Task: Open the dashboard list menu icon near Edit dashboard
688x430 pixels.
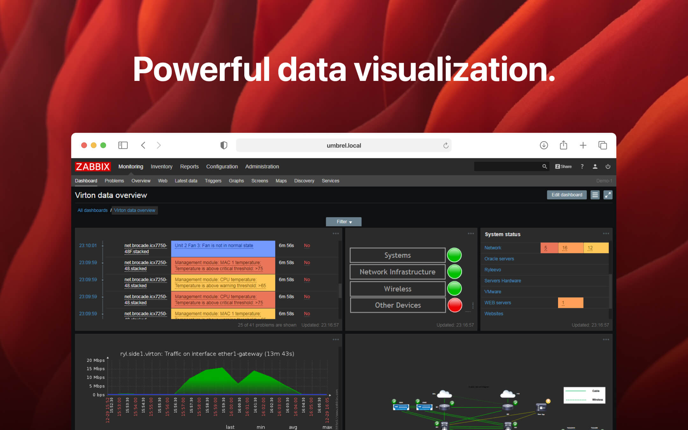Action: coord(595,195)
